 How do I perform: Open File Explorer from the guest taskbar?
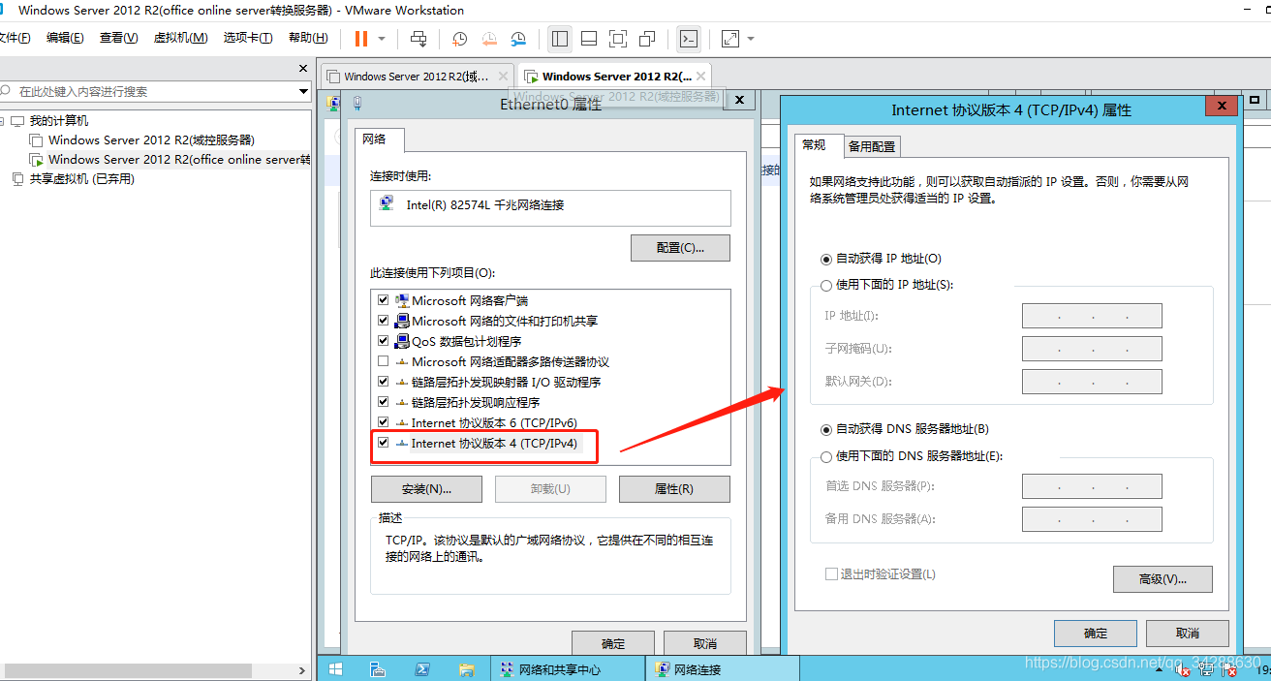pyautogui.click(x=466, y=668)
